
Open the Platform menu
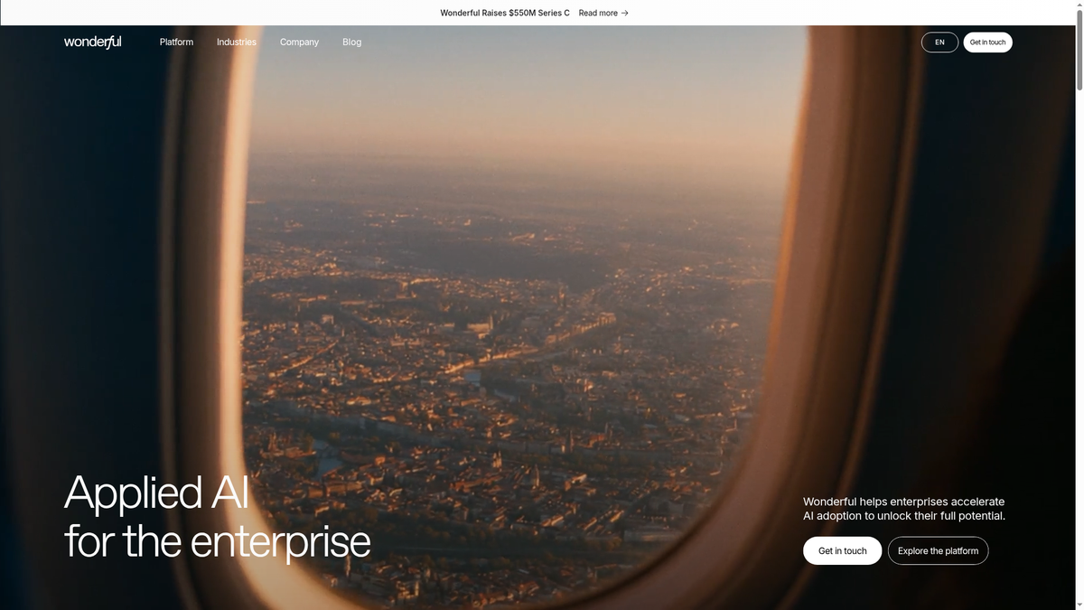tap(176, 42)
